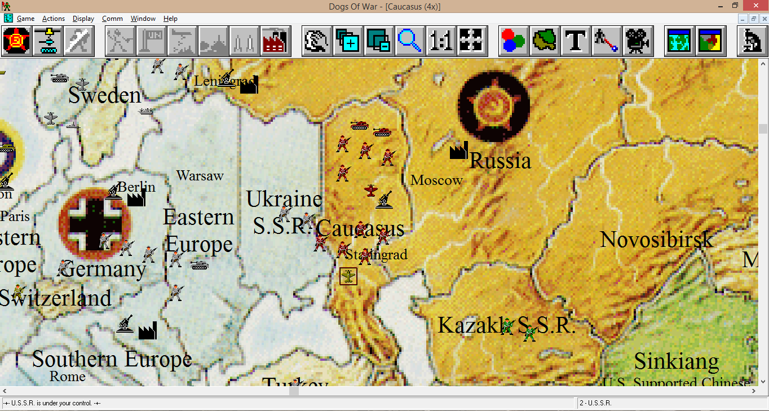The image size is (769, 411).
Task: Select the soldier movement path icon
Action: (607, 41)
